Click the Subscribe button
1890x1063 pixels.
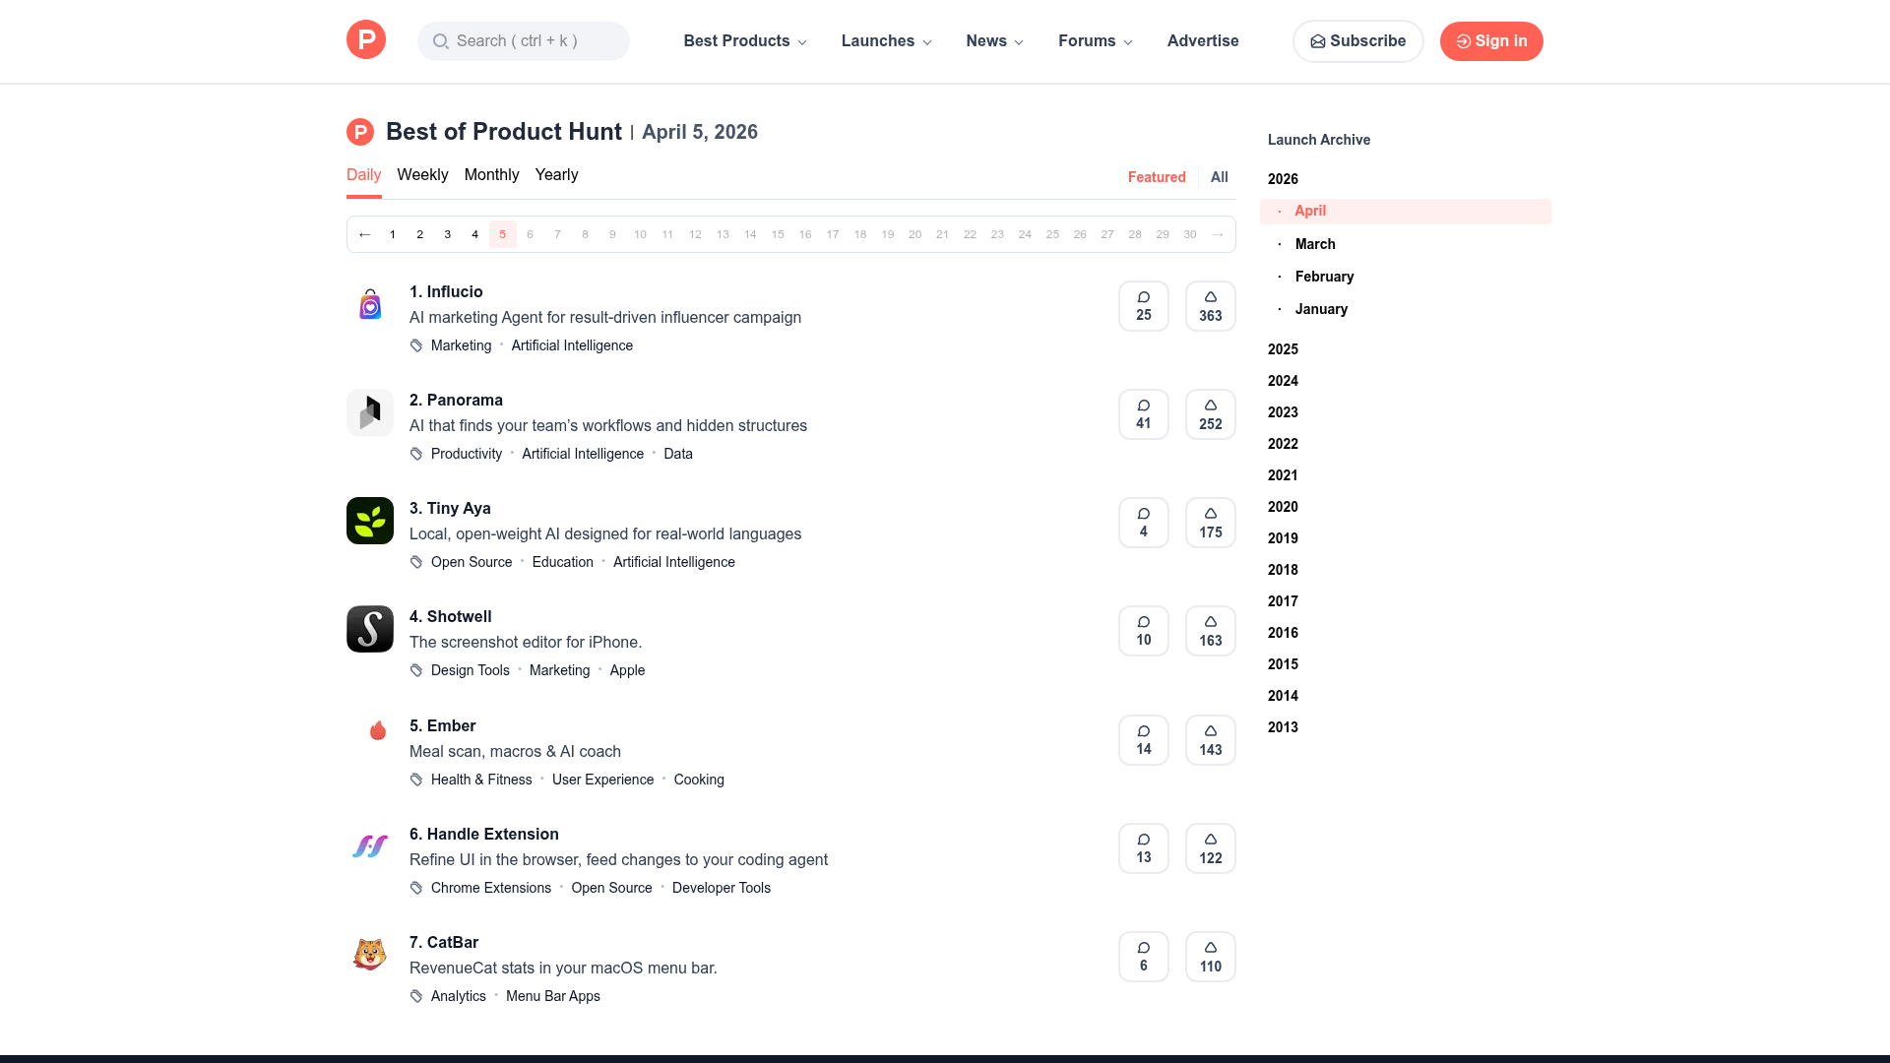1357,41
